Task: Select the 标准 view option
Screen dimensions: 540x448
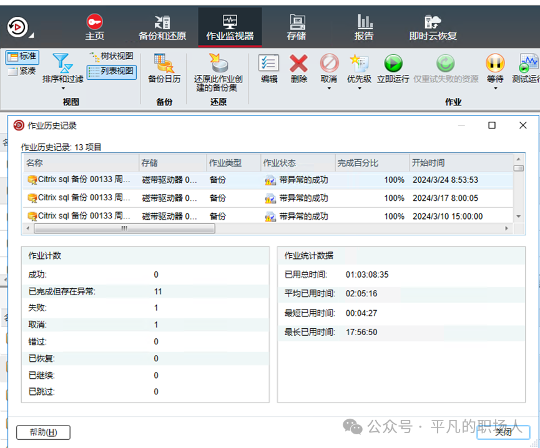Action: click(22, 57)
